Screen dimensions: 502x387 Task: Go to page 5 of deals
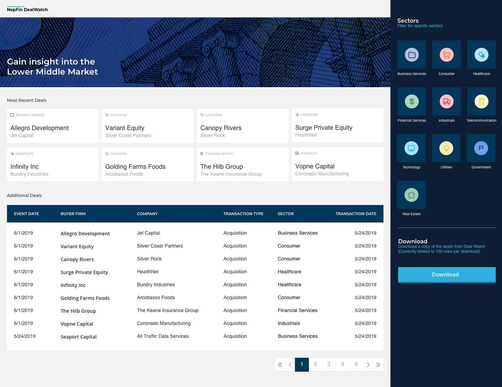[356, 364]
